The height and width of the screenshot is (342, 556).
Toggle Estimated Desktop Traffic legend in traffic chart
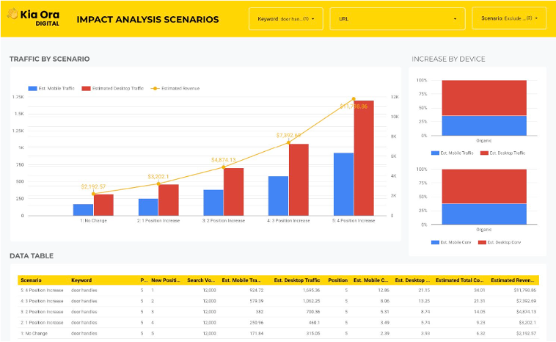click(112, 88)
